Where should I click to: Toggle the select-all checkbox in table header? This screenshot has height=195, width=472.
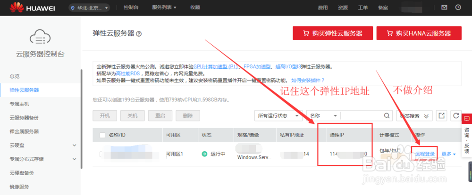(102, 135)
